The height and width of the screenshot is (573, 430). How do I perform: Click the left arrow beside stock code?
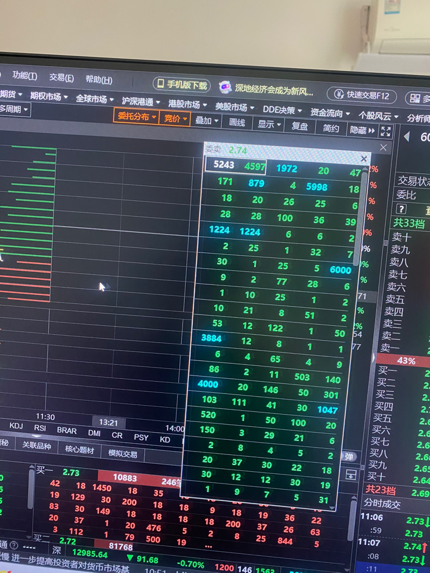406,137
